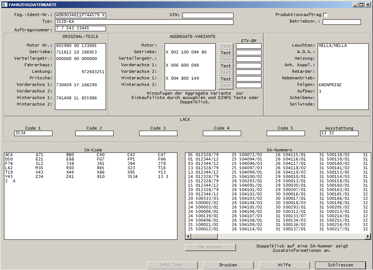Click into the VIN input field
Viewport: 373px width, 270px height.
[208, 15]
